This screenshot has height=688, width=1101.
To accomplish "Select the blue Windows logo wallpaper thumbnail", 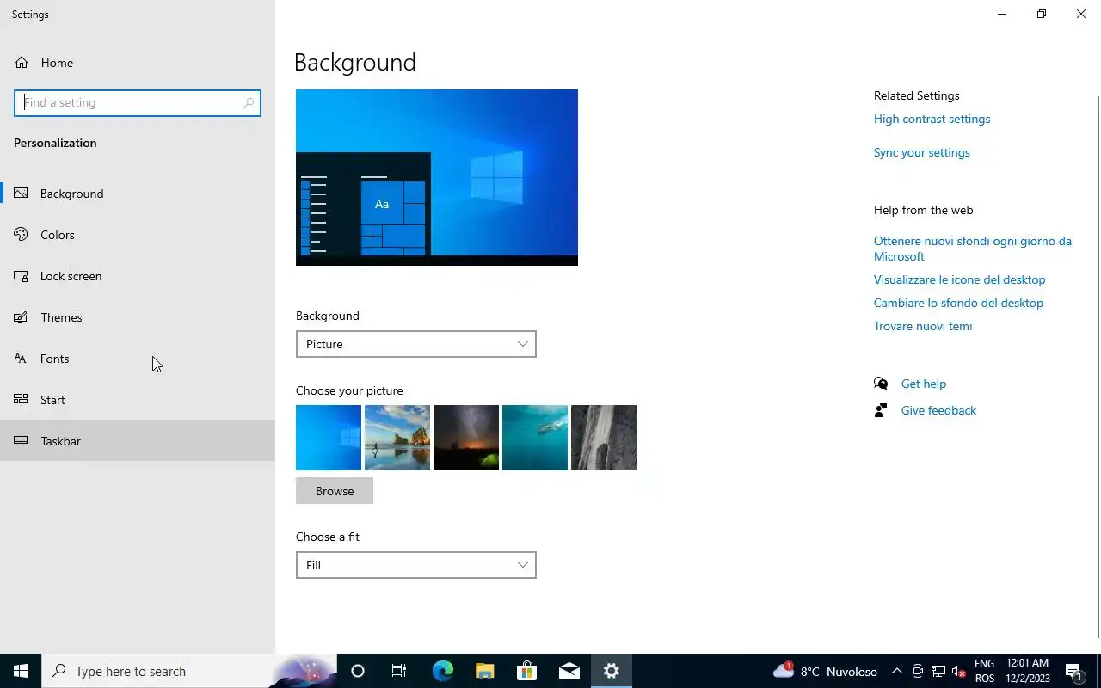I will point(329,438).
